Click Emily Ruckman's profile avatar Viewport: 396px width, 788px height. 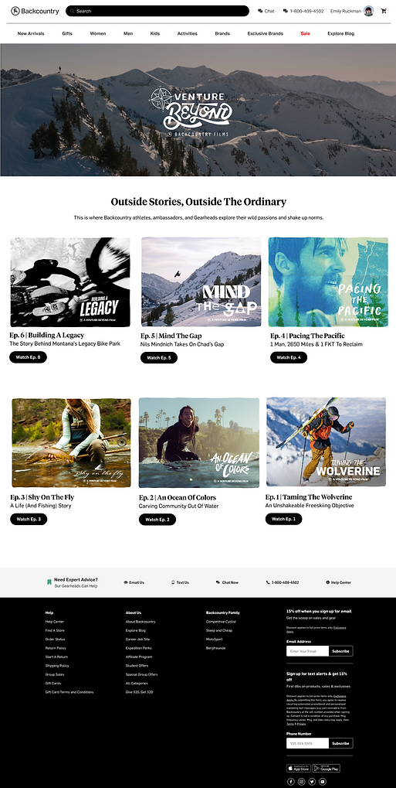pyautogui.click(x=368, y=11)
